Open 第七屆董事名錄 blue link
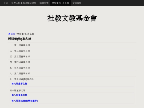Image resolution: width=144 pixels, height=108 pixels. (19, 84)
